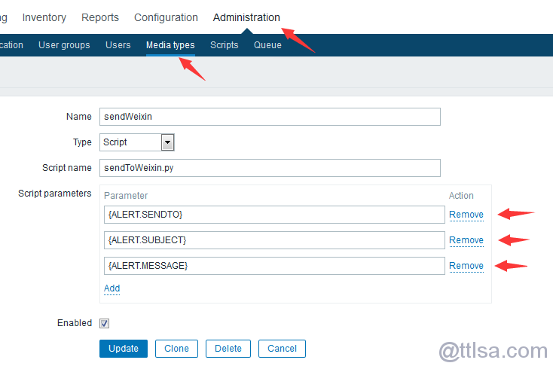Open the Administration menu
Screen dimensions: 553x366
click(x=246, y=17)
